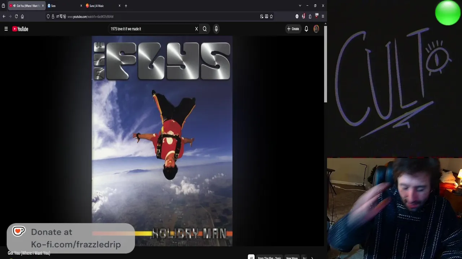The width and height of the screenshot is (462, 259).
Task: Click the red S extension icon in toolbar
Action: 304,16
